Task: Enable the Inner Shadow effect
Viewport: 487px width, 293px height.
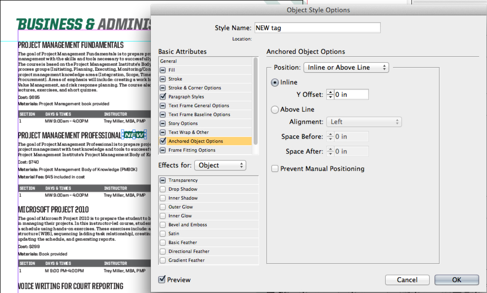Action: (x=163, y=198)
